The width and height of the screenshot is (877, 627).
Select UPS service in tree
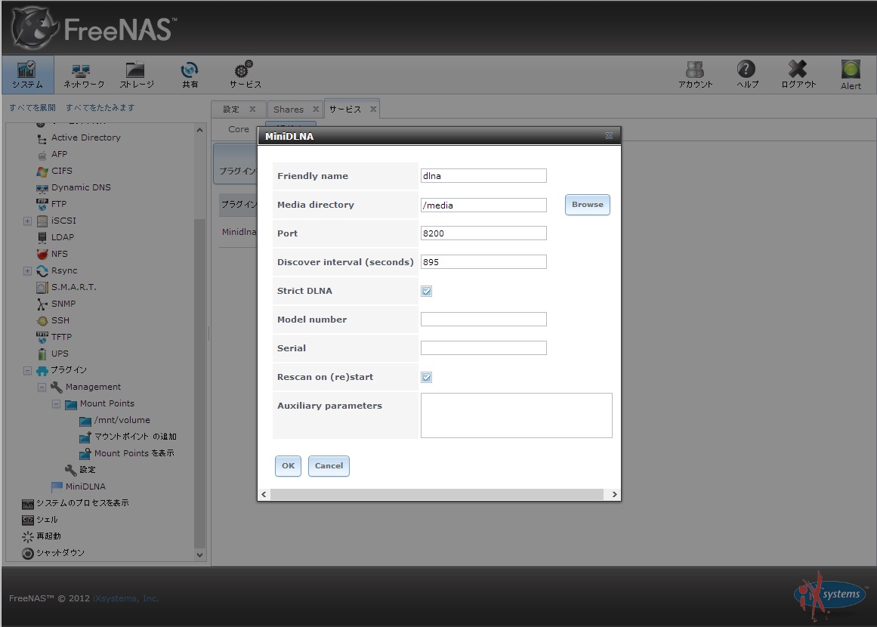click(x=59, y=354)
